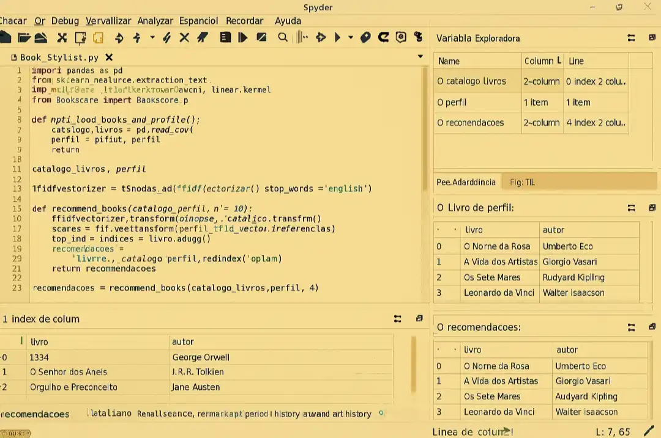Click the undock icon of Livro de perfil panel
This screenshot has width=661, height=438.
coord(652,208)
